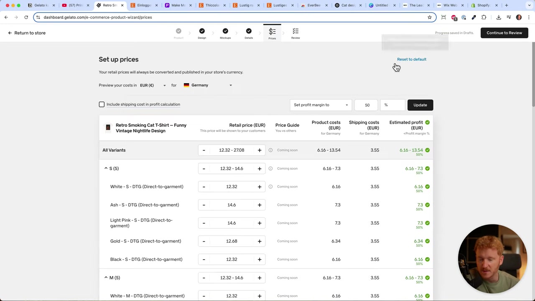
Task: Click the profit margin value field showing 50
Action: click(x=367, y=105)
